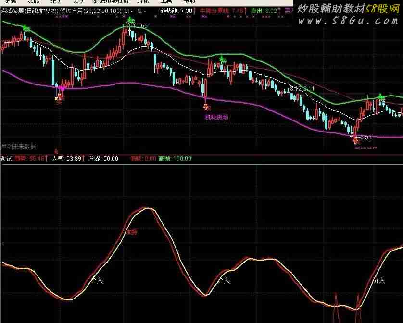The width and height of the screenshot is (403, 323).
Task: Open the 工具 menu
Action: pyautogui.click(x=165, y=2)
